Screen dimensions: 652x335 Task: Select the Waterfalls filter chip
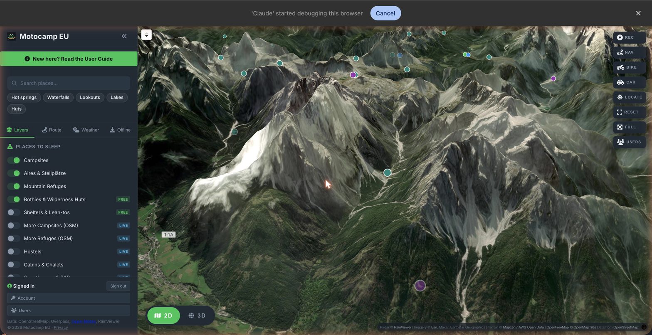point(58,97)
